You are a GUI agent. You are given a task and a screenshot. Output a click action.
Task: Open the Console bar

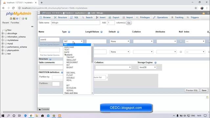click(x=44, y=109)
